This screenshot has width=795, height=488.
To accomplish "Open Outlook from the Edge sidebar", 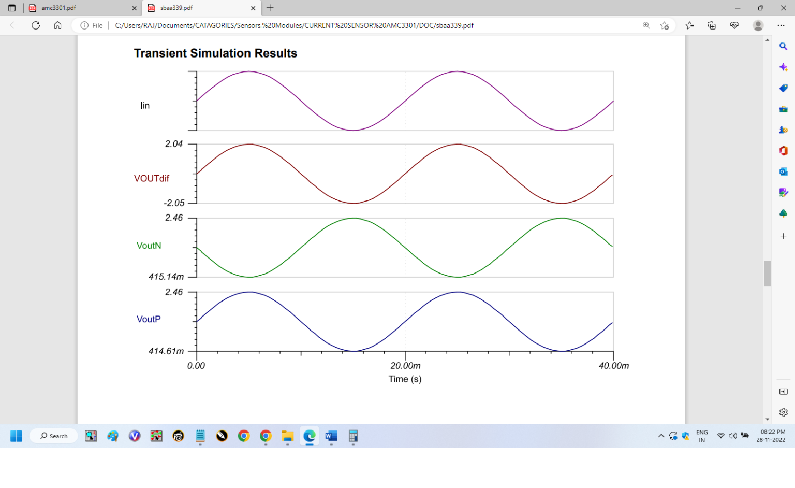I will click(x=783, y=171).
